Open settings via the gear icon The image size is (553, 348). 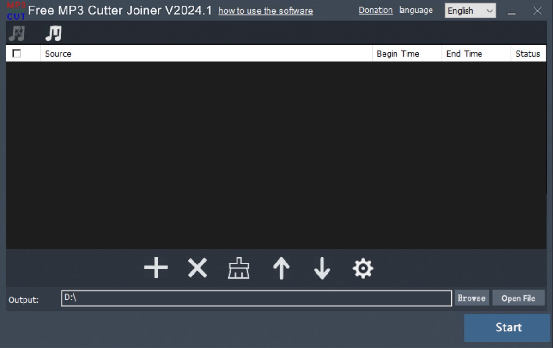364,268
